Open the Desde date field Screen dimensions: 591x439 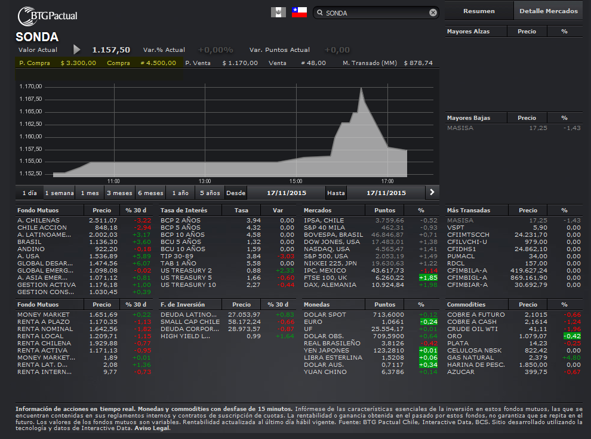point(286,193)
